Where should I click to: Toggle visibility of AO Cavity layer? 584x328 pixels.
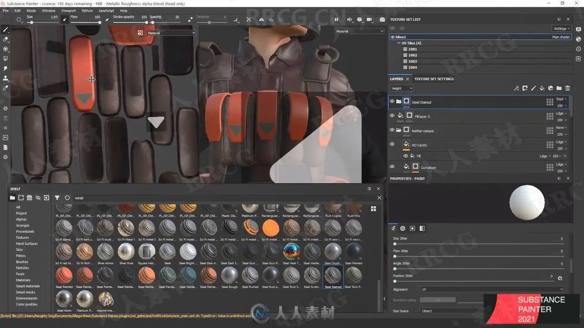click(x=392, y=144)
